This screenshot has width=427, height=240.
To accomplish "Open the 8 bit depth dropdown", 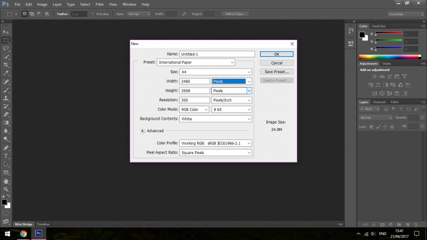I will pyautogui.click(x=231, y=110).
